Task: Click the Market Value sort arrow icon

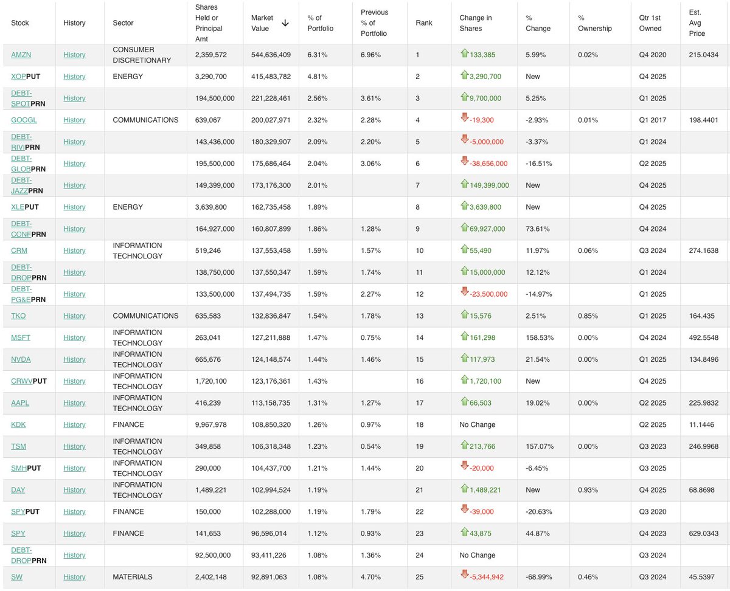Action: [x=285, y=23]
